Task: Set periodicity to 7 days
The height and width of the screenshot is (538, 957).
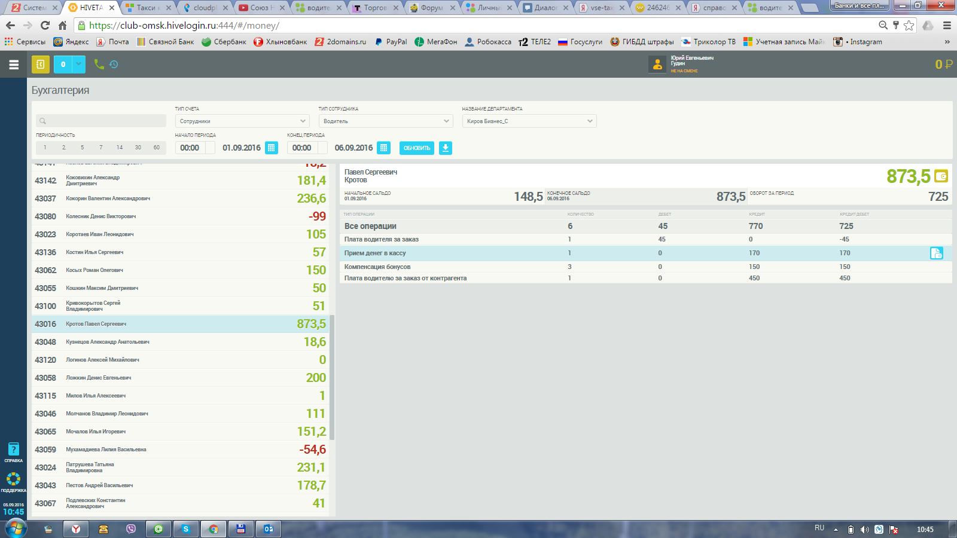Action: pos(101,148)
